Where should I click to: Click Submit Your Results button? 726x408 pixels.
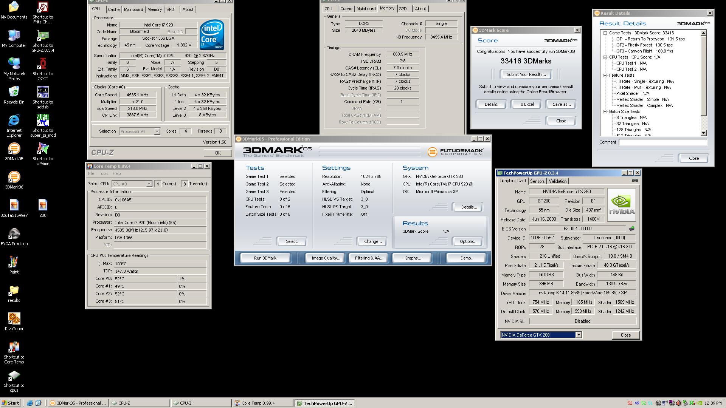[526, 74]
